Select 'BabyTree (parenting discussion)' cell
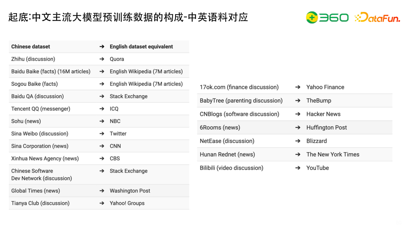 coord(241,101)
